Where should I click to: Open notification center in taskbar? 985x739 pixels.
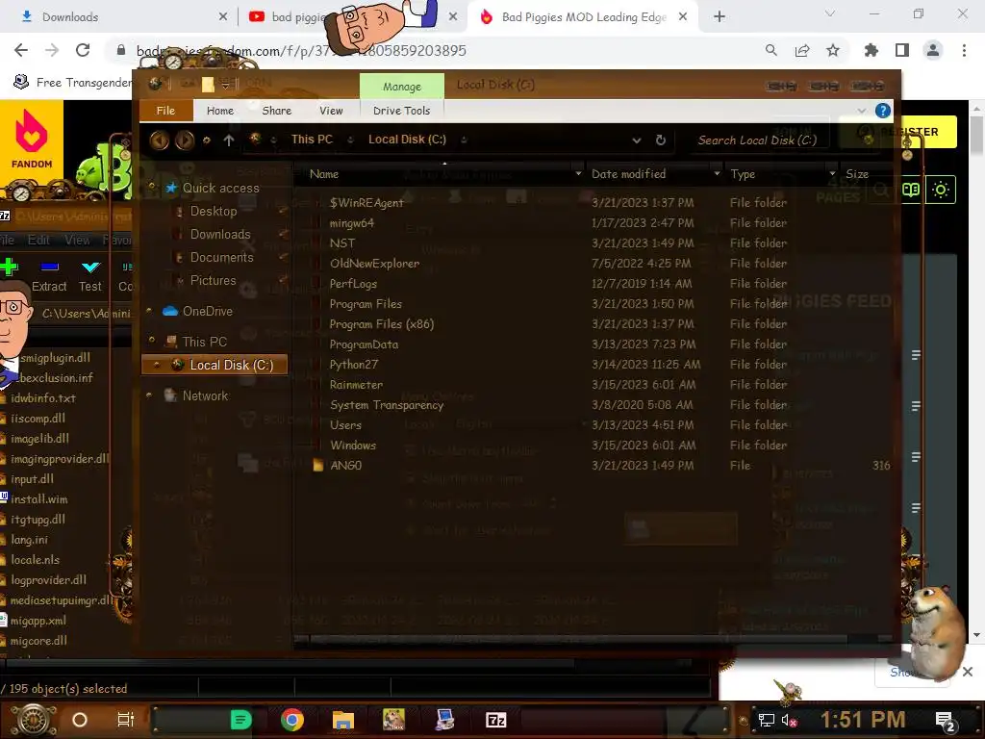(945, 721)
